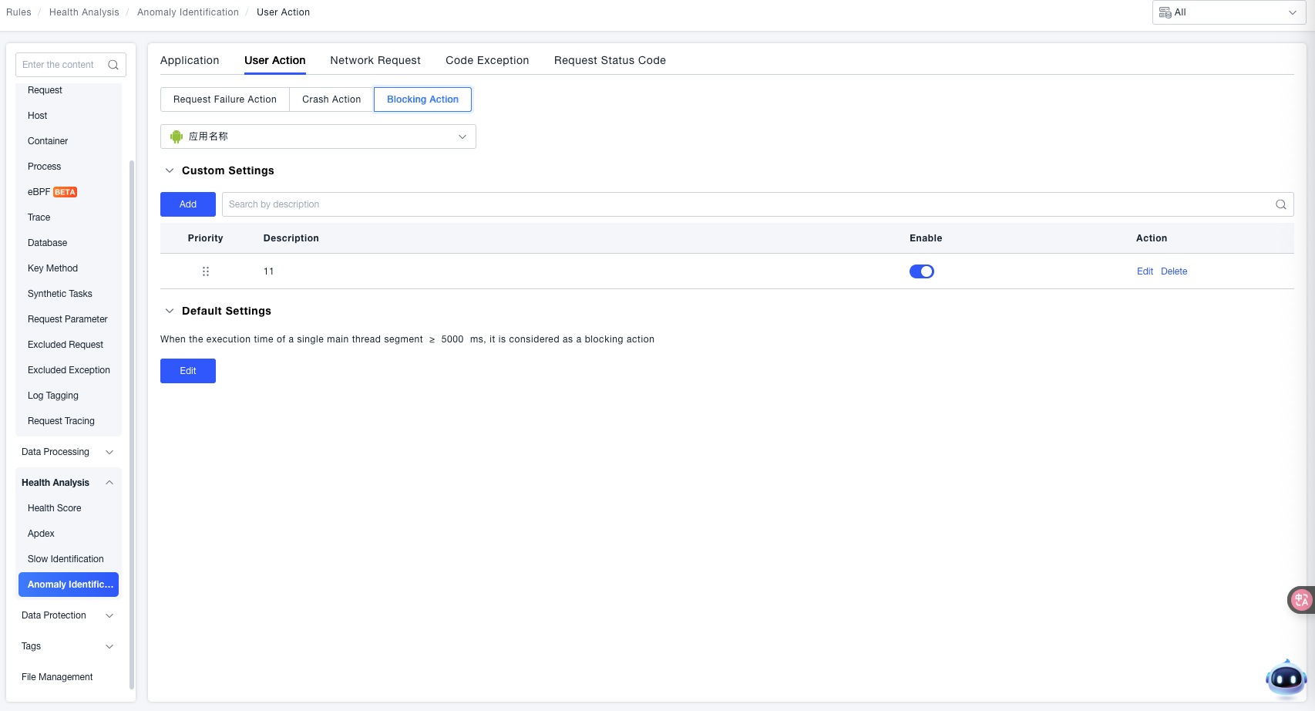1315x711 pixels.
Task: Click the drag handle for priority row 11
Action: [x=206, y=271]
